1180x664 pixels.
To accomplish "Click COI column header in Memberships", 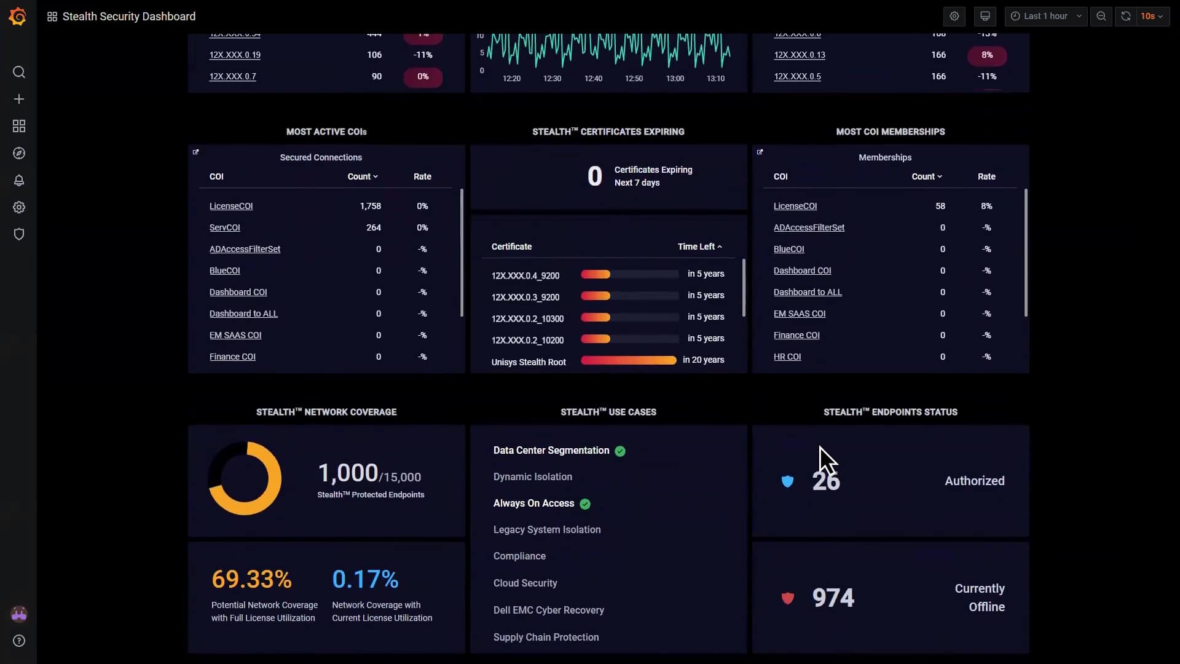I will click(781, 177).
